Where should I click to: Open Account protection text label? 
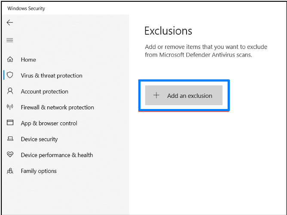44,91
